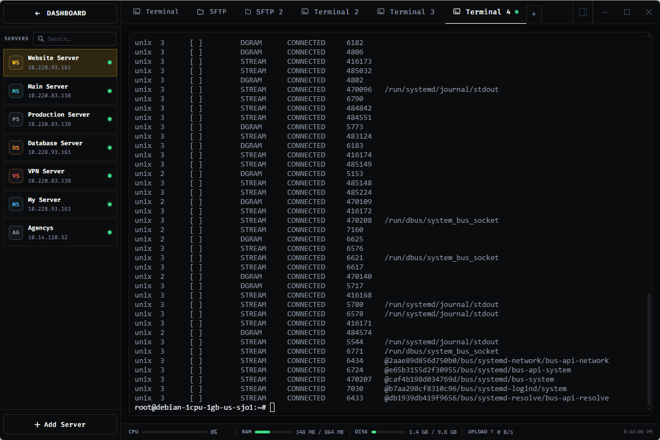Select the Terminal 4 tab
The image size is (660, 440).
tap(486, 12)
